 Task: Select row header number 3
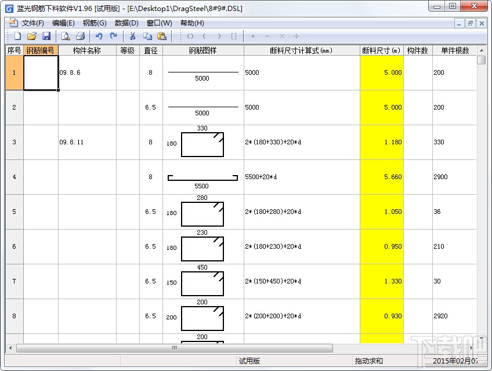[x=15, y=142]
